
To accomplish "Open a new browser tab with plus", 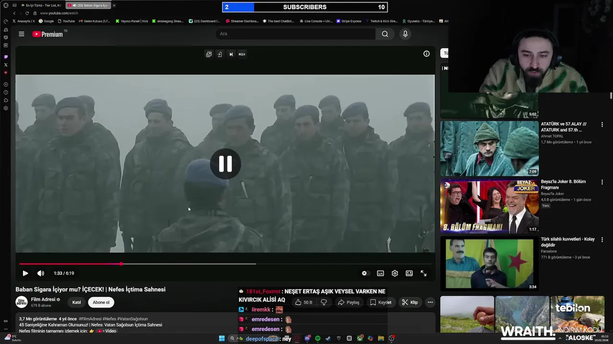I will coord(114,5).
